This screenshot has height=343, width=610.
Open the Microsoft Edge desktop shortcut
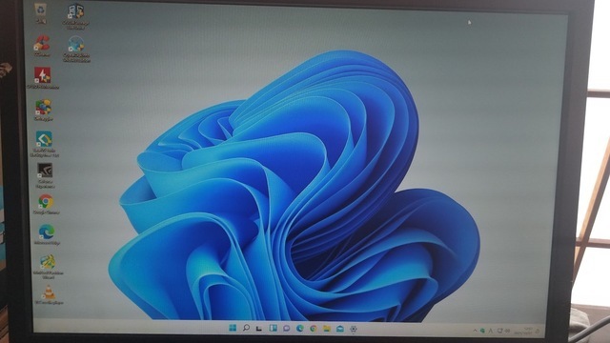(x=47, y=234)
